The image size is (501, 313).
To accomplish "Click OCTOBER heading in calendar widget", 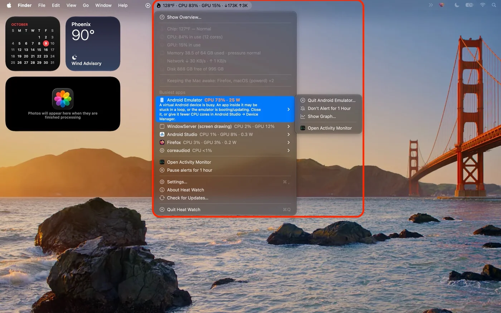I will [x=19, y=25].
